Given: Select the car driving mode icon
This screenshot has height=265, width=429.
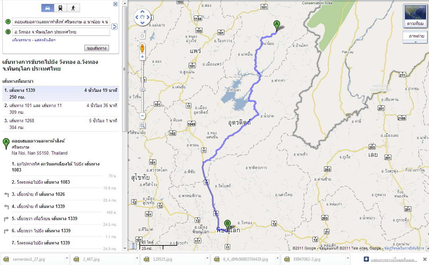Looking at the screenshot, I should point(48,8).
